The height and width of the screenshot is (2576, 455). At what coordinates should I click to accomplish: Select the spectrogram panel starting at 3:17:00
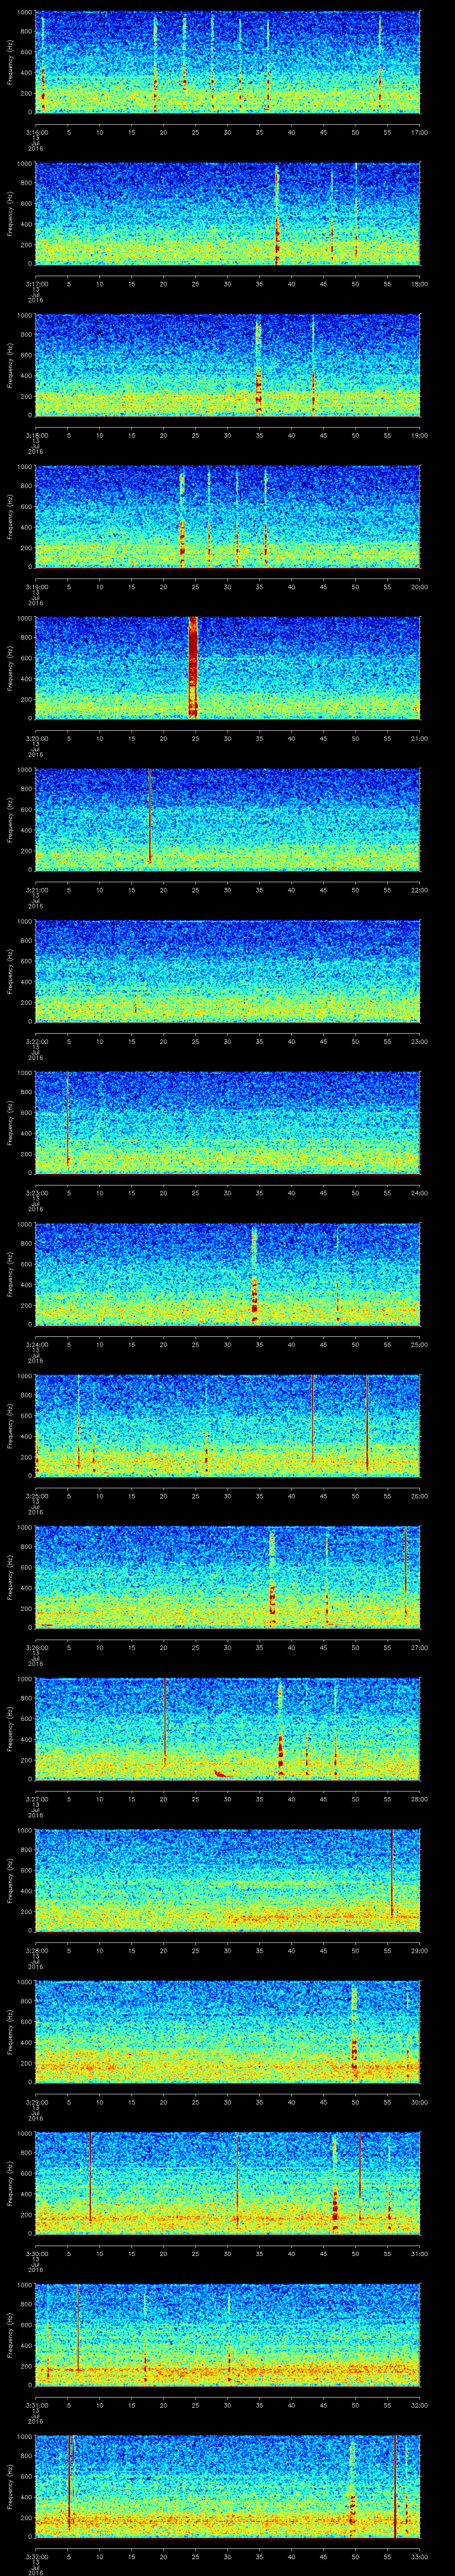[228, 214]
